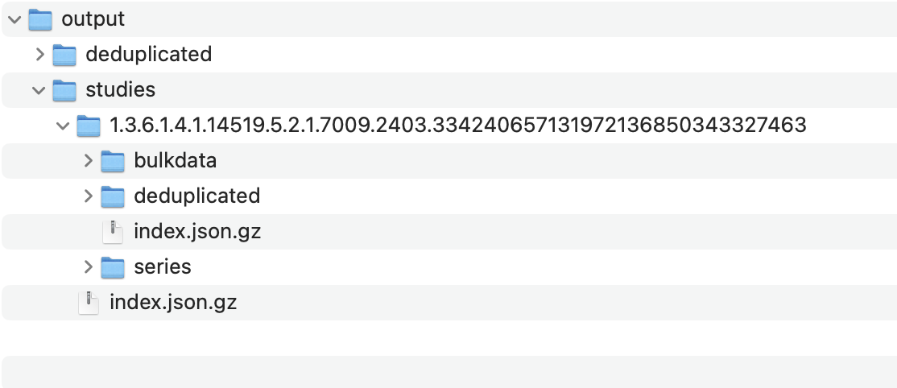The width and height of the screenshot is (897, 388).
Task: Expand the bulkdata folder chevron
Action: 88,161
